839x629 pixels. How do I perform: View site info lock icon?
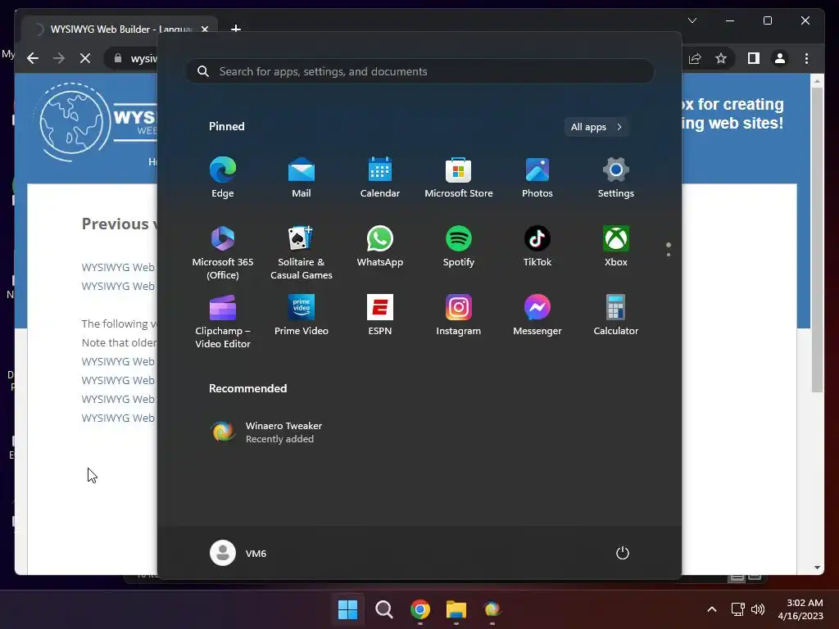pos(118,58)
